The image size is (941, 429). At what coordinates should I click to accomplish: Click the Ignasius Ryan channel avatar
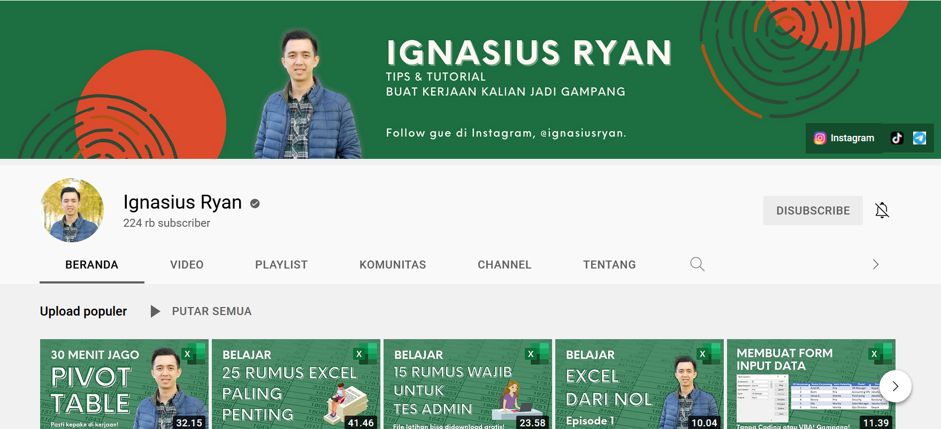coord(72,210)
